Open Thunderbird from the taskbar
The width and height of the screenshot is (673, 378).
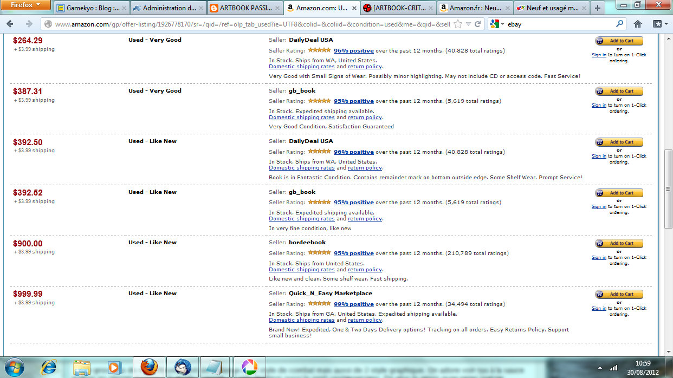pyautogui.click(x=183, y=367)
